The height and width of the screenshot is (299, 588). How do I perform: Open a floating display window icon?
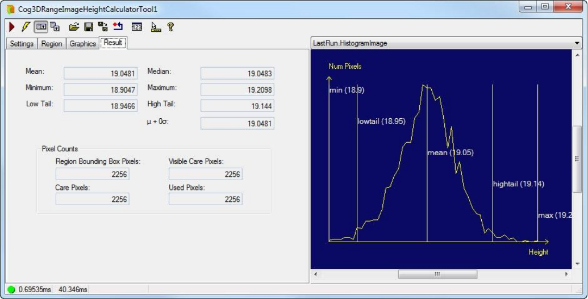55,27
